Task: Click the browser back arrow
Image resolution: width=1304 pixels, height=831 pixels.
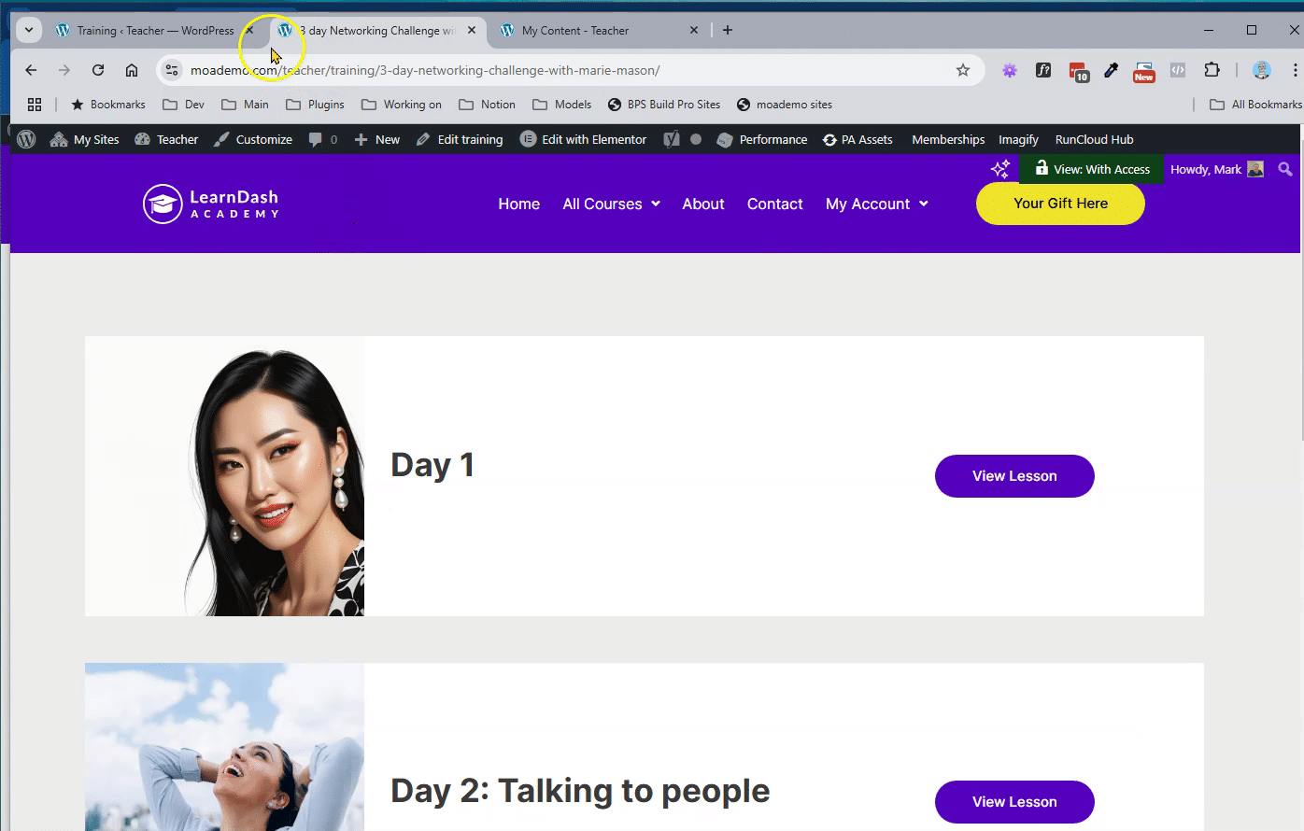Action: point(31,70)
